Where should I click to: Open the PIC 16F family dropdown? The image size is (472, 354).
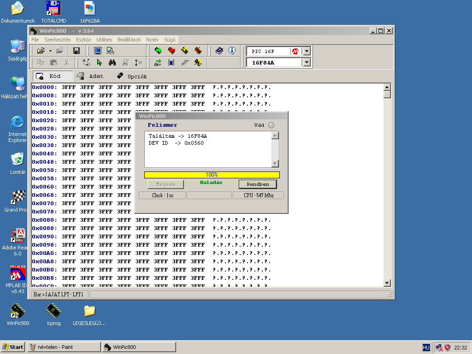pos(307,51)
